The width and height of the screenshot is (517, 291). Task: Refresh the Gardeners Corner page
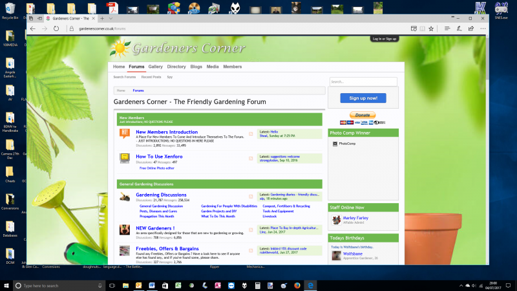[56, 28]
